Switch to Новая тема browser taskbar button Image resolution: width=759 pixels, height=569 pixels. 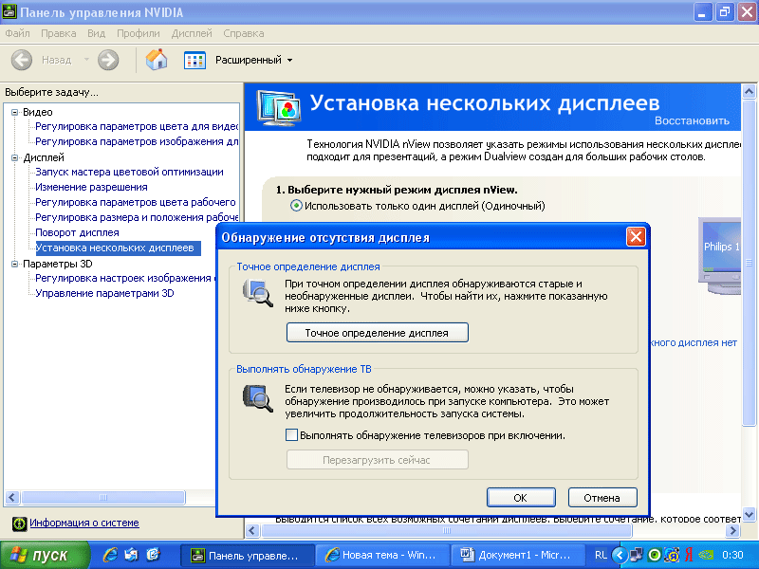(x=382, y=555)
